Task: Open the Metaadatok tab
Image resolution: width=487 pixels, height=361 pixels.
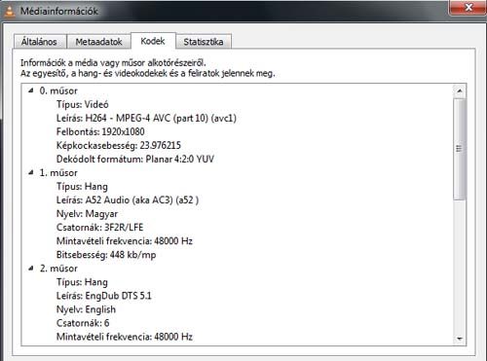Action: (98, 42)
